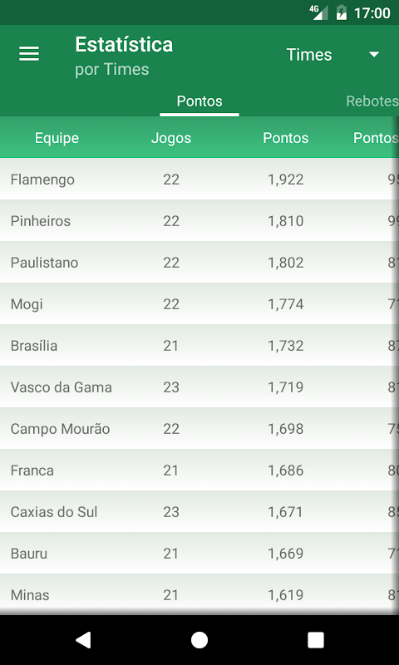The image size is (399, 665).
Task: Open the Pinheiros team row
Action: [x=199, y=221]
